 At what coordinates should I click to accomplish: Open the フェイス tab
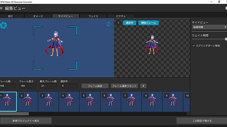[x=93, y=16]
